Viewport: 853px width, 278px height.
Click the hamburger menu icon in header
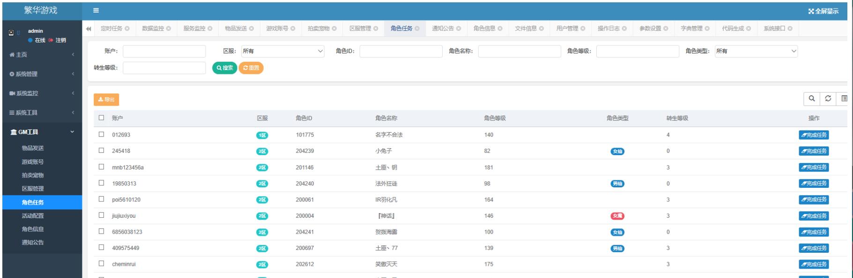(x=96, y=11)
